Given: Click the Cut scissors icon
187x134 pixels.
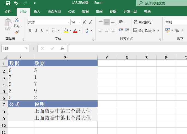Looking at the screenshot, I should 17,20.
